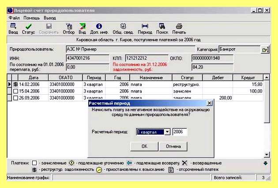Image resolution: width=278 pixels, height=188 pixels.
Task: Click the 15.04.2006 date cell
Action: [33, 91]
